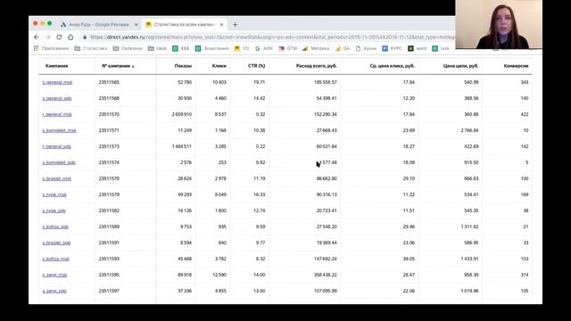Open the GTM bookmark
571x321 pixels.
pyautogui.click(x=287, y=48)
